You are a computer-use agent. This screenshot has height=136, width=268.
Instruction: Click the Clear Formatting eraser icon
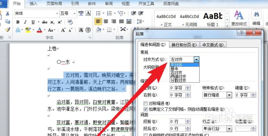coord(70,22)
